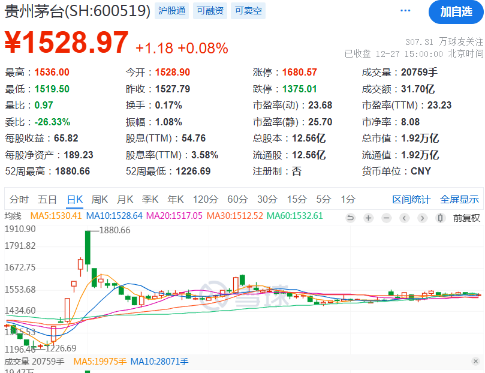Viewport: 485px width, 373px height.
Task: Change chart style via the candlestick icon
Action: point(440,218)
